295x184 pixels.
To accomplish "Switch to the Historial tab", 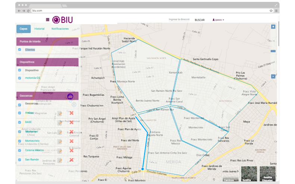I will coord(40,29).
